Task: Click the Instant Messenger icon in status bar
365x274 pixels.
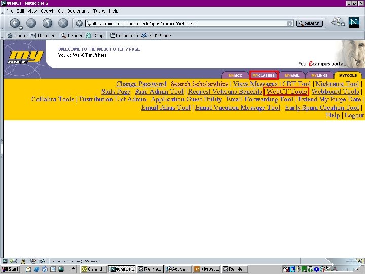Action: click(23, 261)
